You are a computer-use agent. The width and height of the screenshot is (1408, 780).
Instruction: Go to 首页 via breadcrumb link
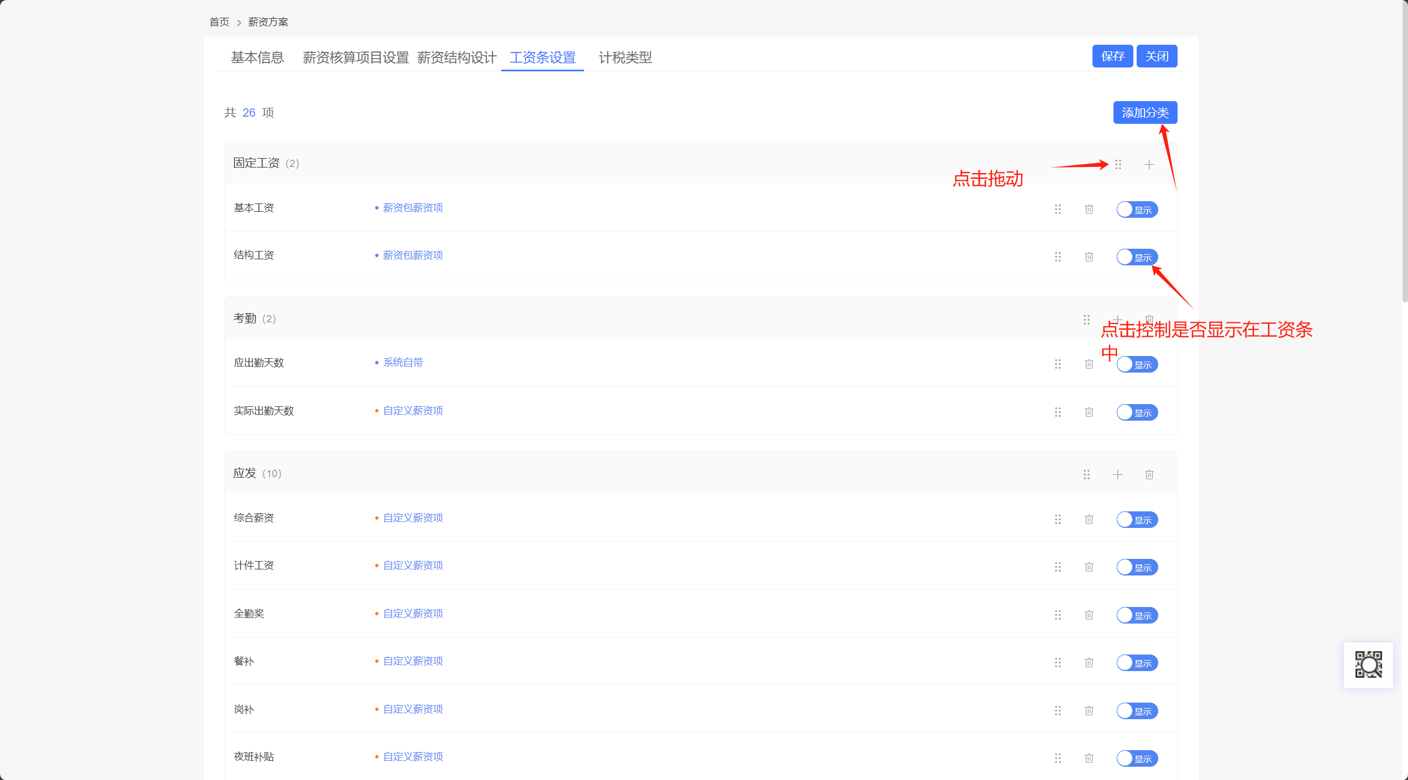(x=219, y=22)
